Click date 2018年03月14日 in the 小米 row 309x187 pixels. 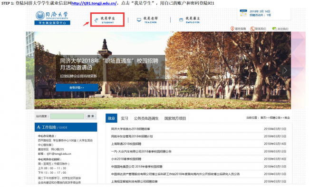[275, 159]
